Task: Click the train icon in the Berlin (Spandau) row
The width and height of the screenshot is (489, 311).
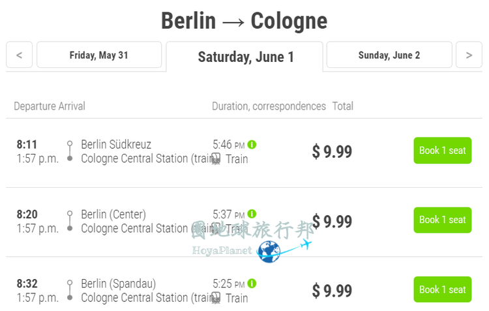Action: 216,298
